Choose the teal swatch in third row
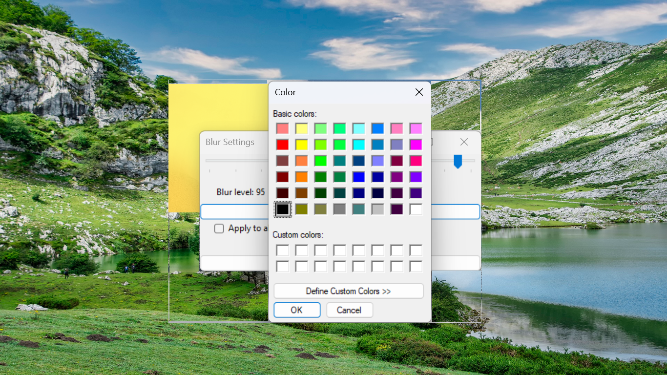Image resolution: width=667 pixels, height=375 pixels. [339, 161]
